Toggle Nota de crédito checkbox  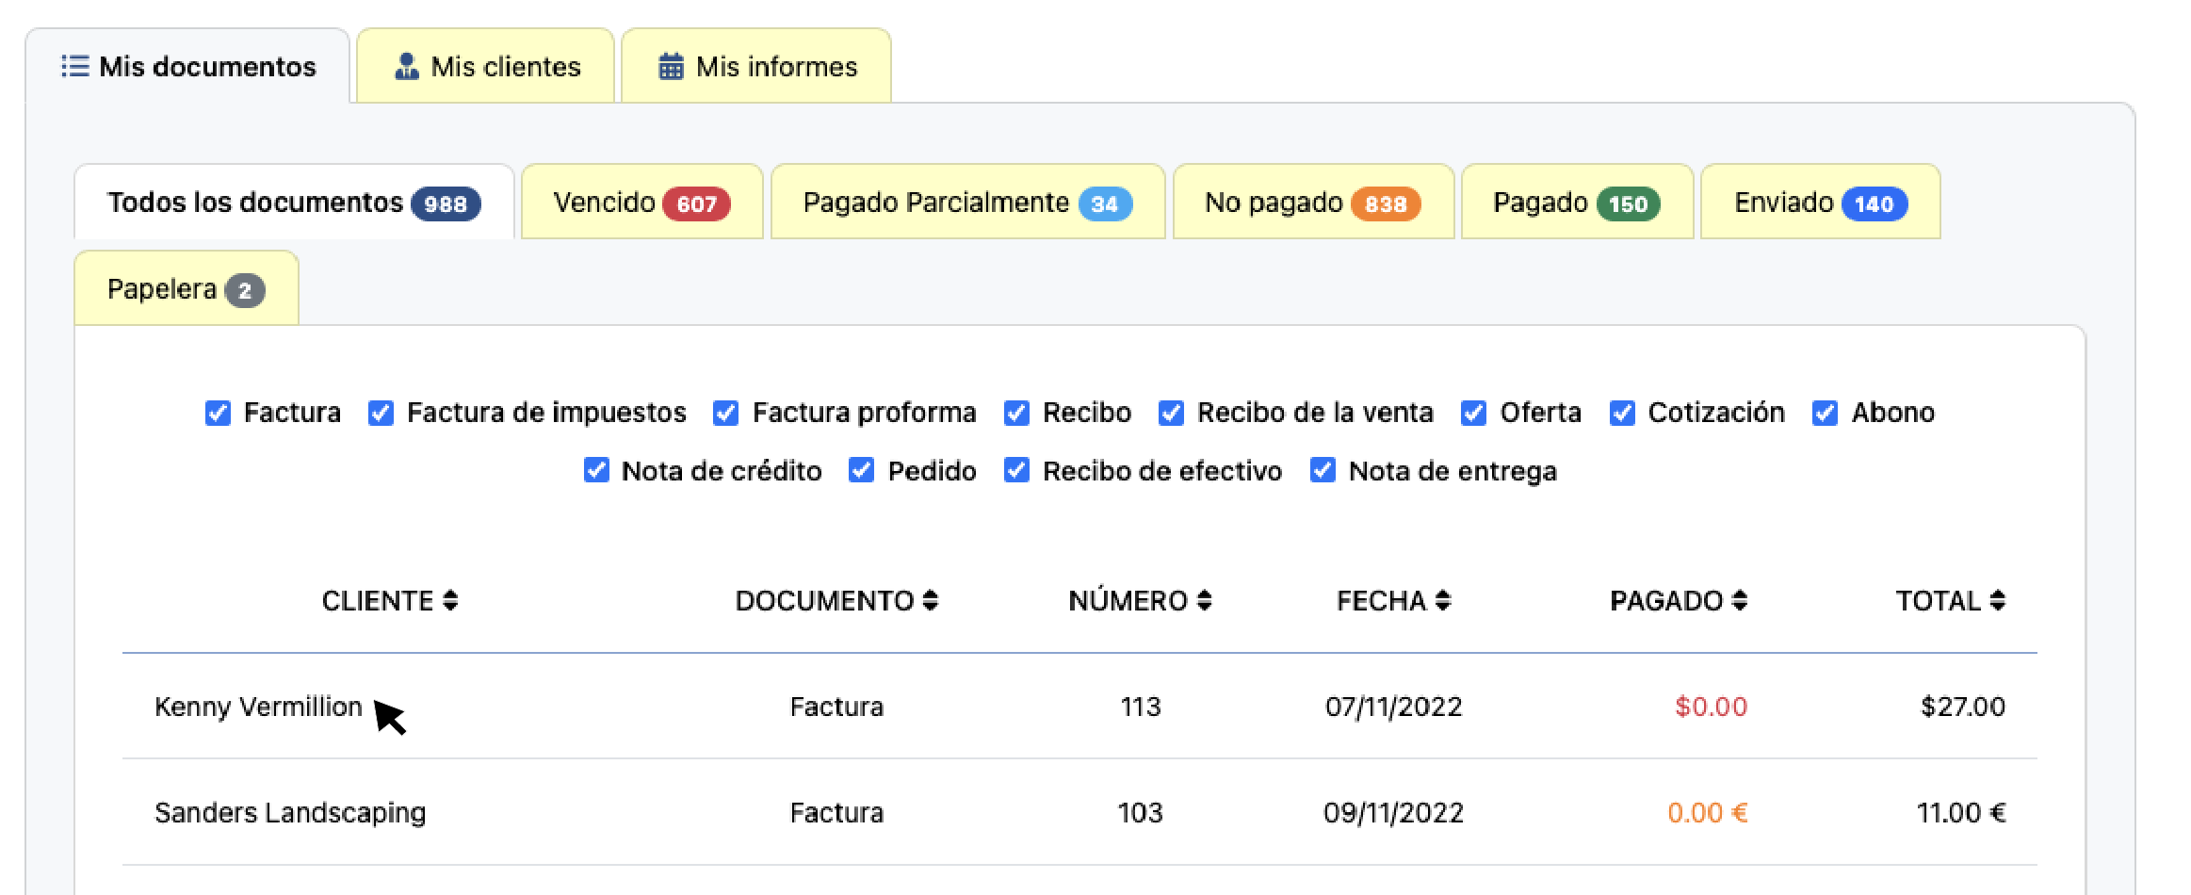pyautogui.click(x=596, y=469)
